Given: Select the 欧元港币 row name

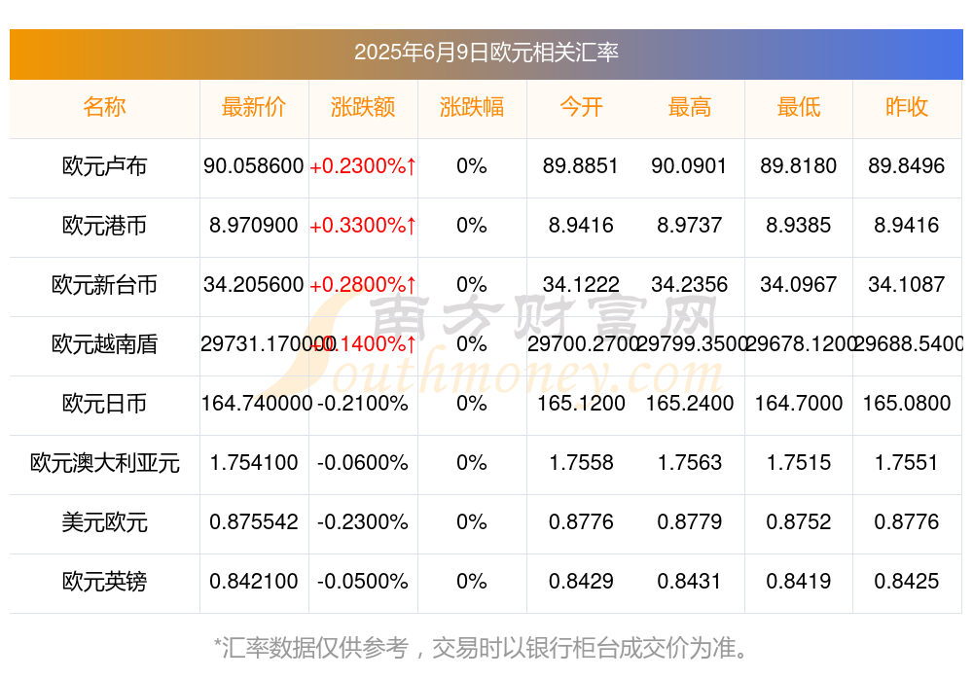Looking at the screenshot, I should coord(104,226).
